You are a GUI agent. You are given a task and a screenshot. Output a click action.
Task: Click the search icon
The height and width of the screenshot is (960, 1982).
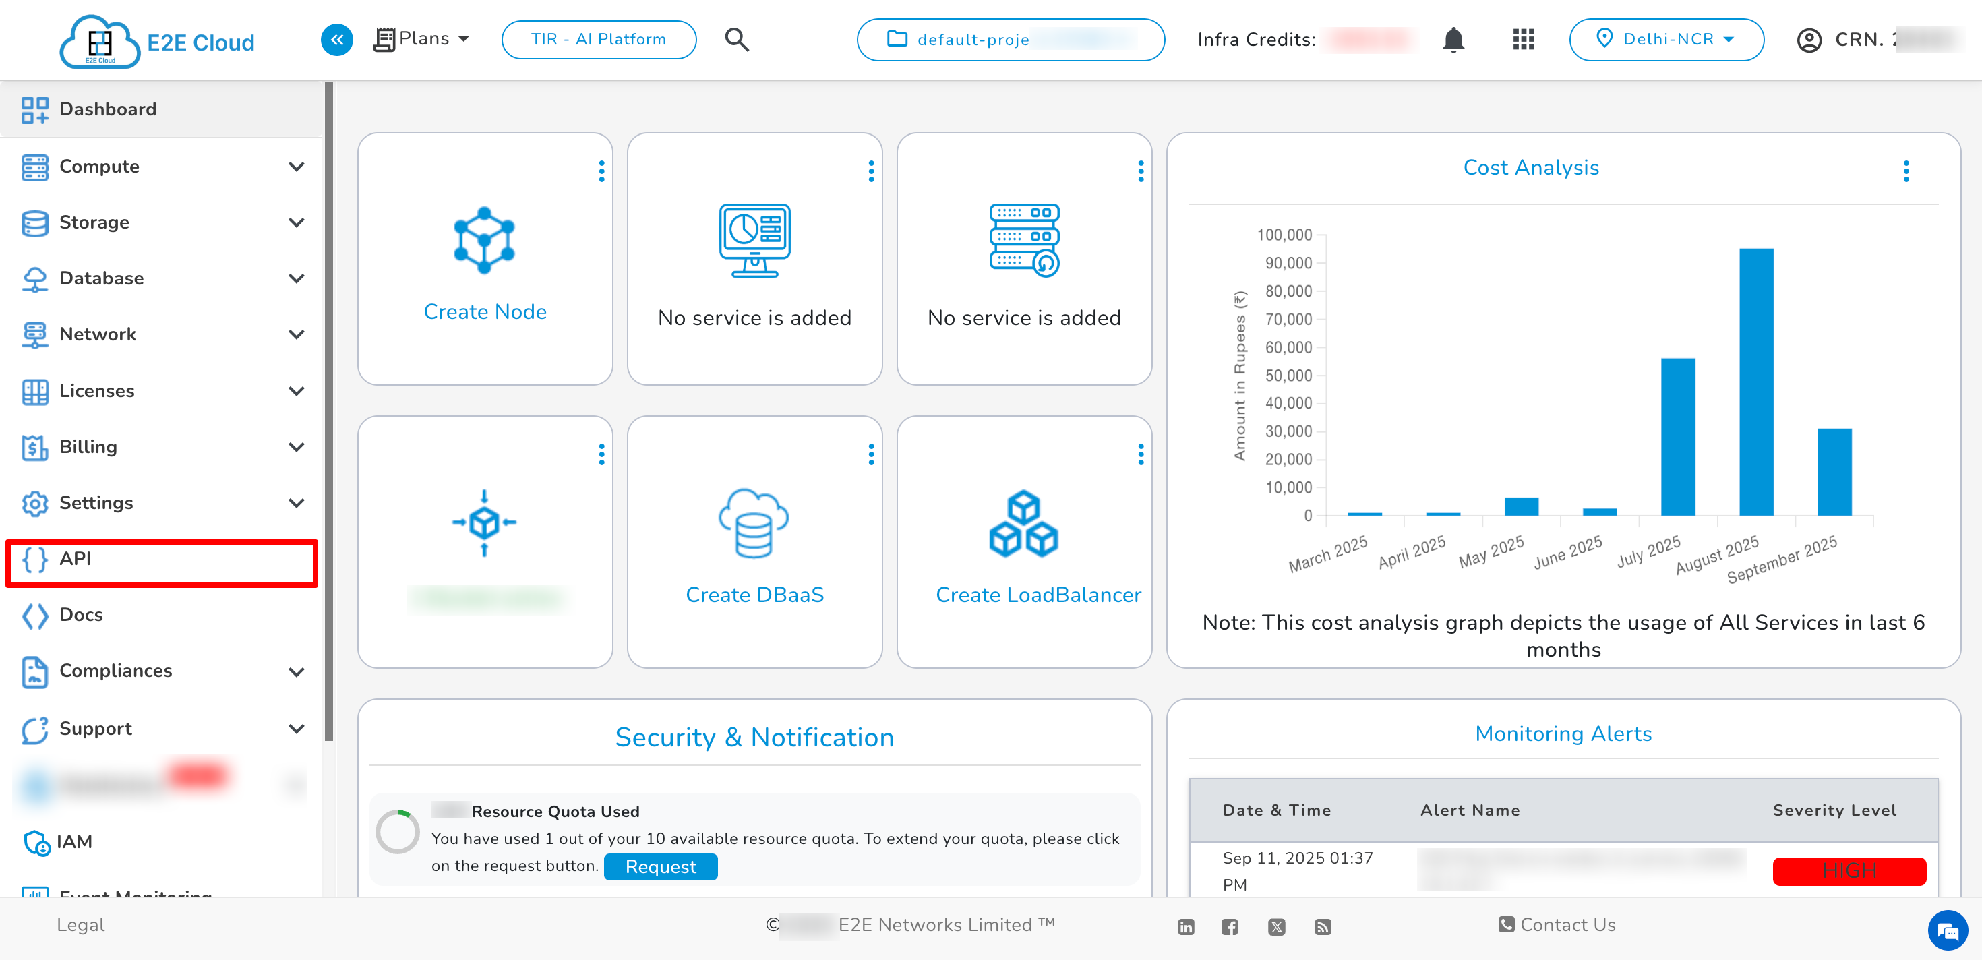point(736,39)
